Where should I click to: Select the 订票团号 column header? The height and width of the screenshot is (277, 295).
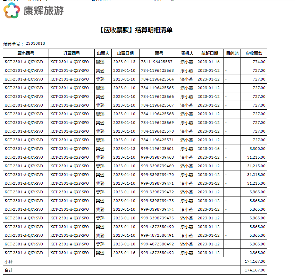[x=71, y=53]
